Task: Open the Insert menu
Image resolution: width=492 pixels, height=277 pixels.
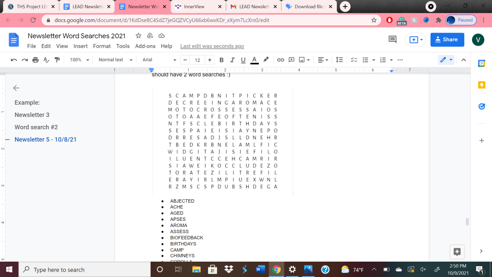Action: (81, 46)
